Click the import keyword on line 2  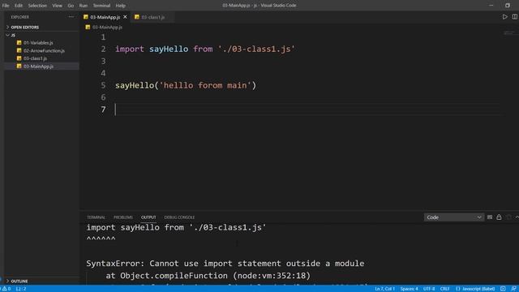[130, 49]
